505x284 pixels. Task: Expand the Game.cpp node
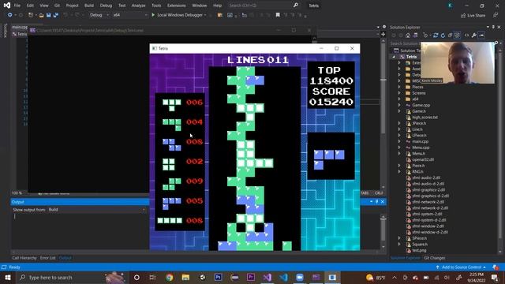399,105
